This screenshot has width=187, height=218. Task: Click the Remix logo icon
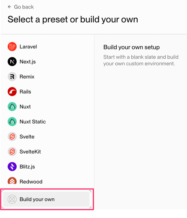tap(12, 77)
